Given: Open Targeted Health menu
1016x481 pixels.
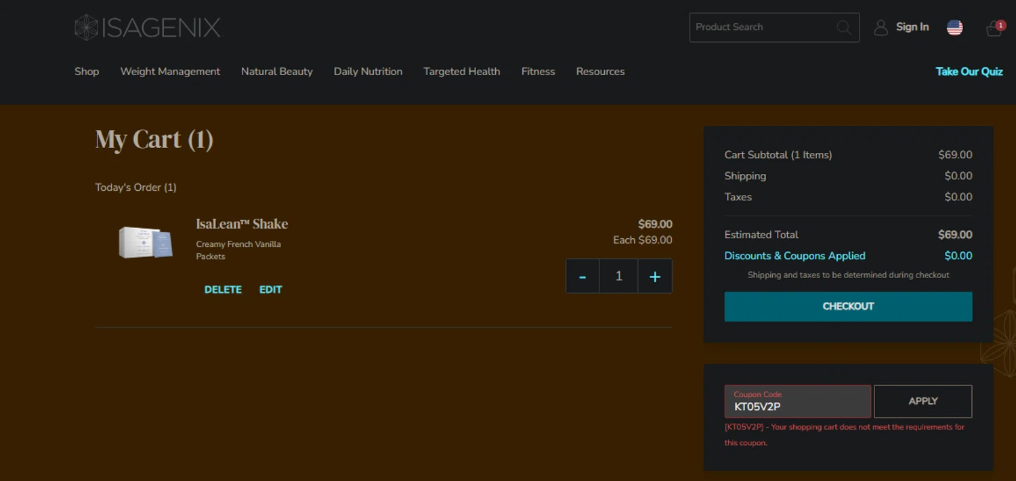Looking at the screenshot, I should coord(462,71).
